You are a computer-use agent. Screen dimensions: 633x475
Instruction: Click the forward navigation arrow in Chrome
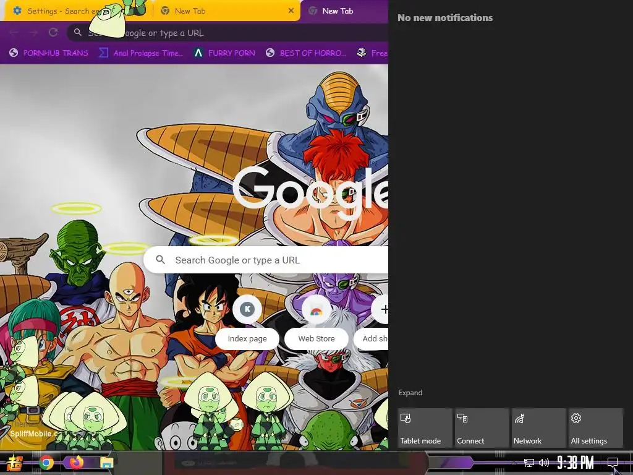(33, 33)
